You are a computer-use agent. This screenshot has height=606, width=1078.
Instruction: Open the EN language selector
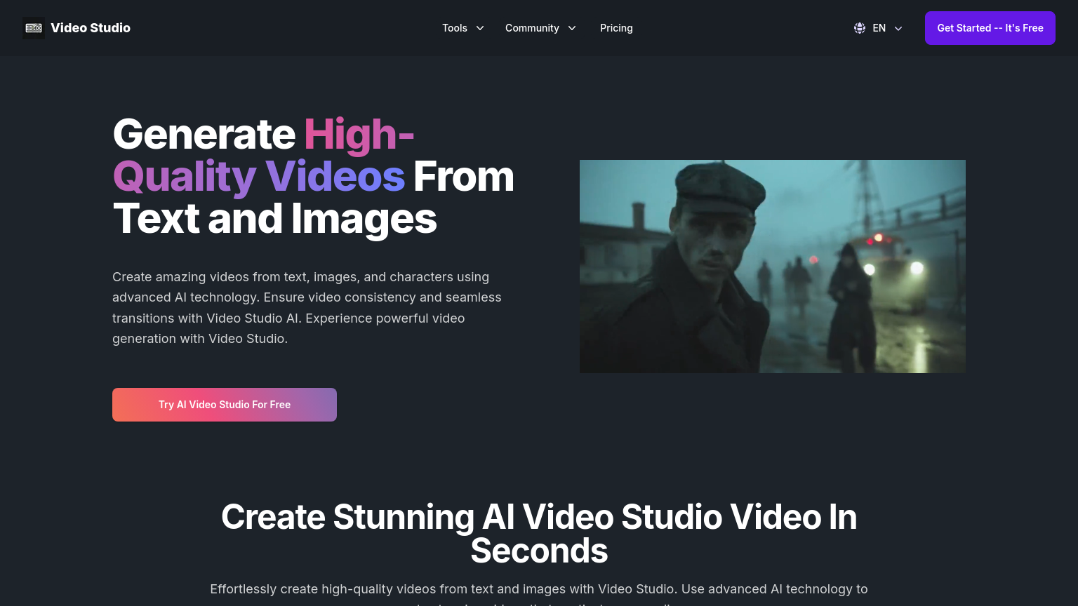point(879,28)
